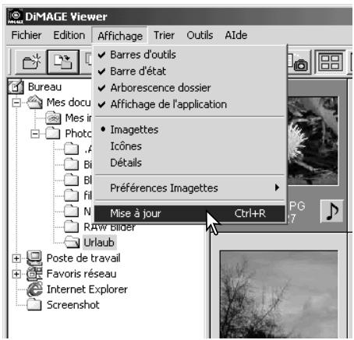Select Internet Explorer in the tree
Screen dimensions: 354x340
point(87,289)
